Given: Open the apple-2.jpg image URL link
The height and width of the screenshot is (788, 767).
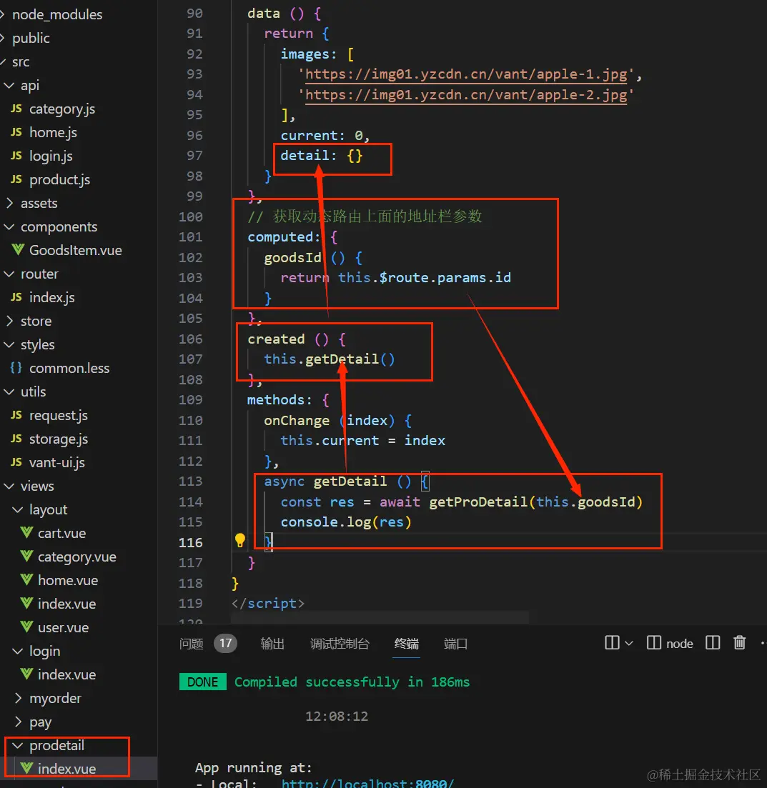Looking at the screenshot, I should tap(466, 95).
